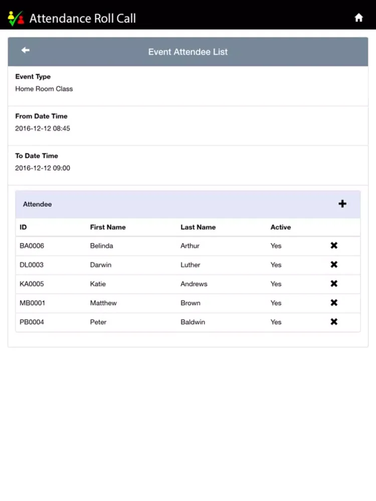Click the Active column header
Image resolution: width=376 pixels, height=501 pixels.
(x=280, y=227)
